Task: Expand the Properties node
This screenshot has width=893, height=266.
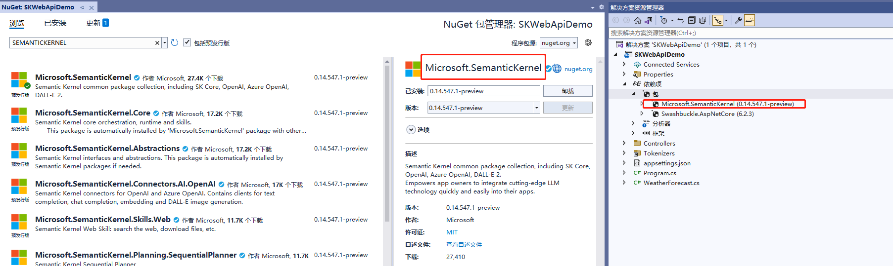Action: coord(624,74)
